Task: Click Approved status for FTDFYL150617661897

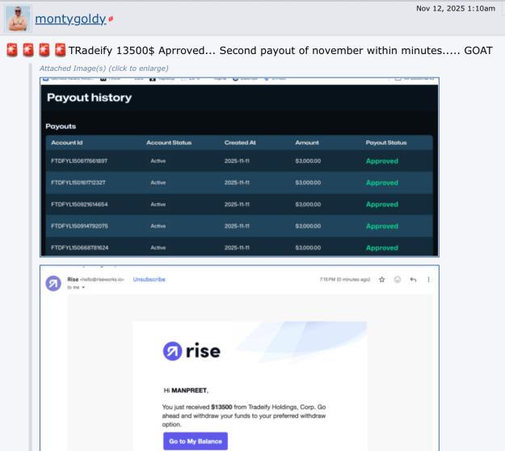Action: 382,161
